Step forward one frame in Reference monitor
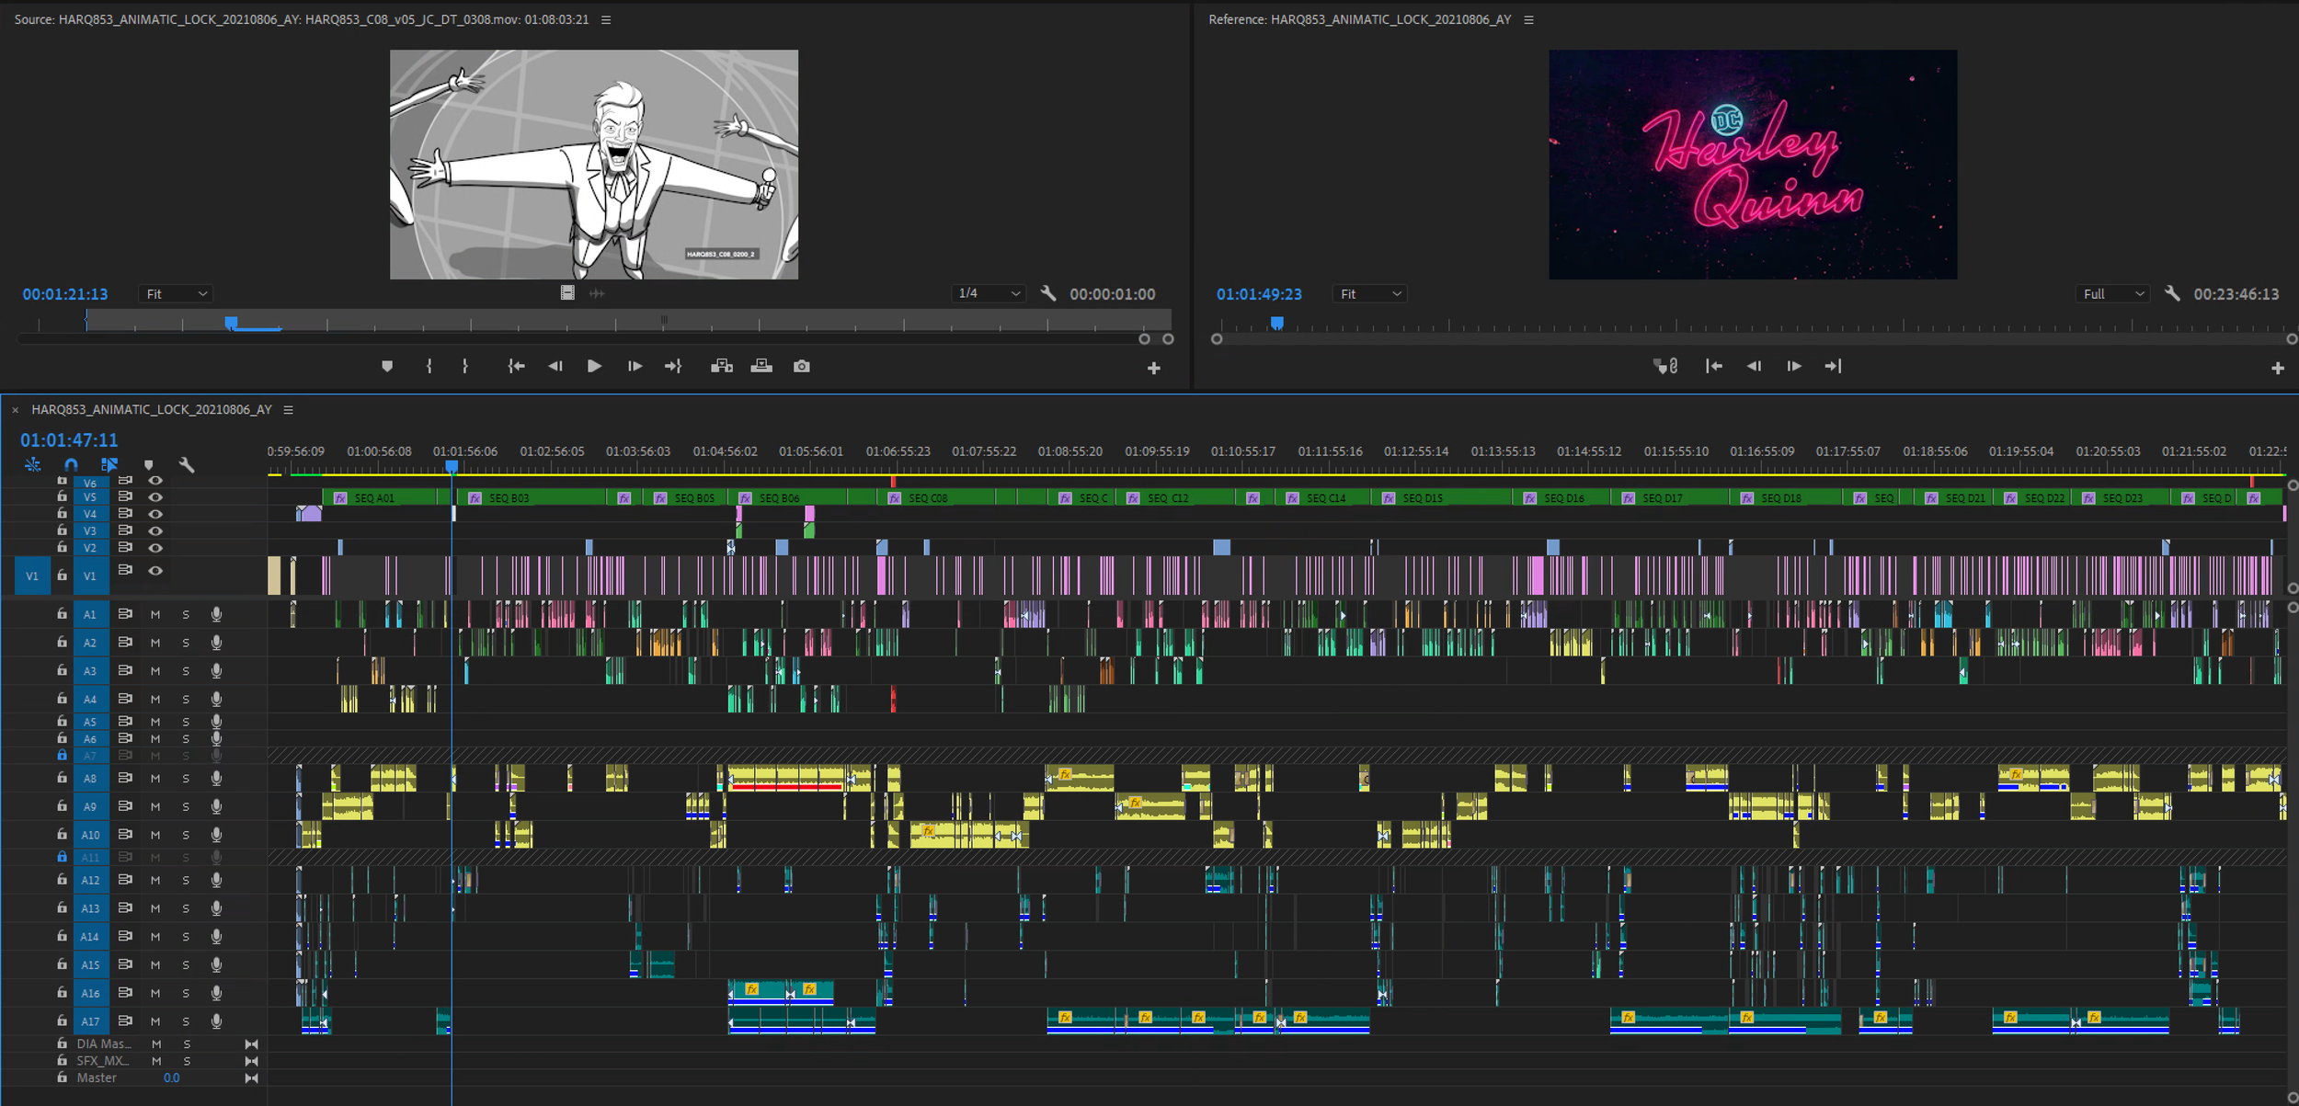The height and width of the screenshot is (1106, 2299). pyautogui.click(x=1794, y=366)
